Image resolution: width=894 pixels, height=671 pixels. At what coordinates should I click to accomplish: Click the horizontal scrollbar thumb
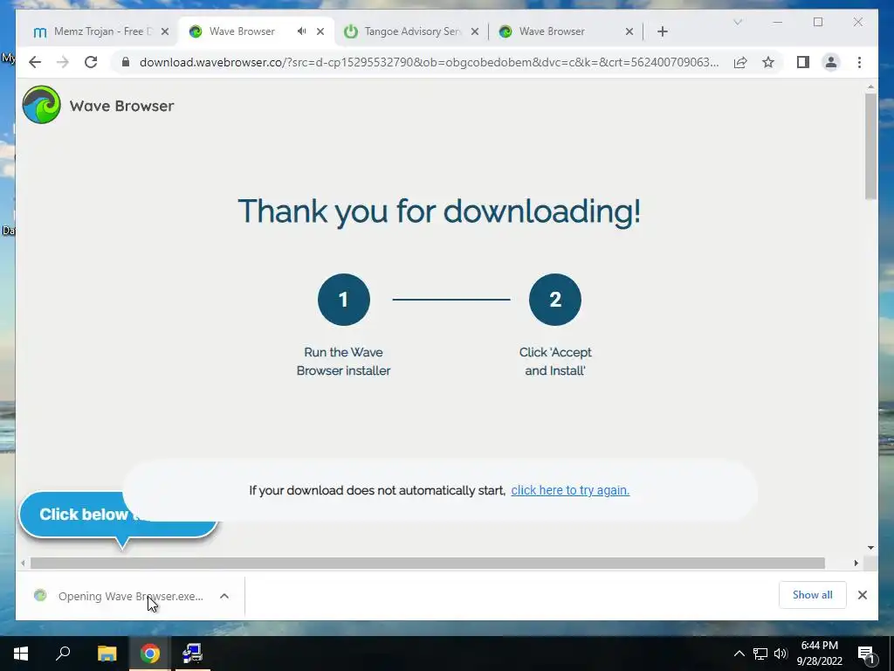pos(428,564)
